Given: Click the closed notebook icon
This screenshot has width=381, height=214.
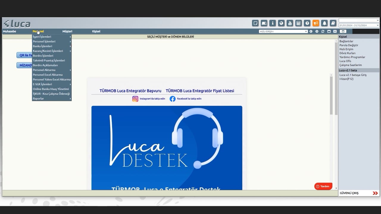Looking at the screenshot, I should click(x=333, y=23).
